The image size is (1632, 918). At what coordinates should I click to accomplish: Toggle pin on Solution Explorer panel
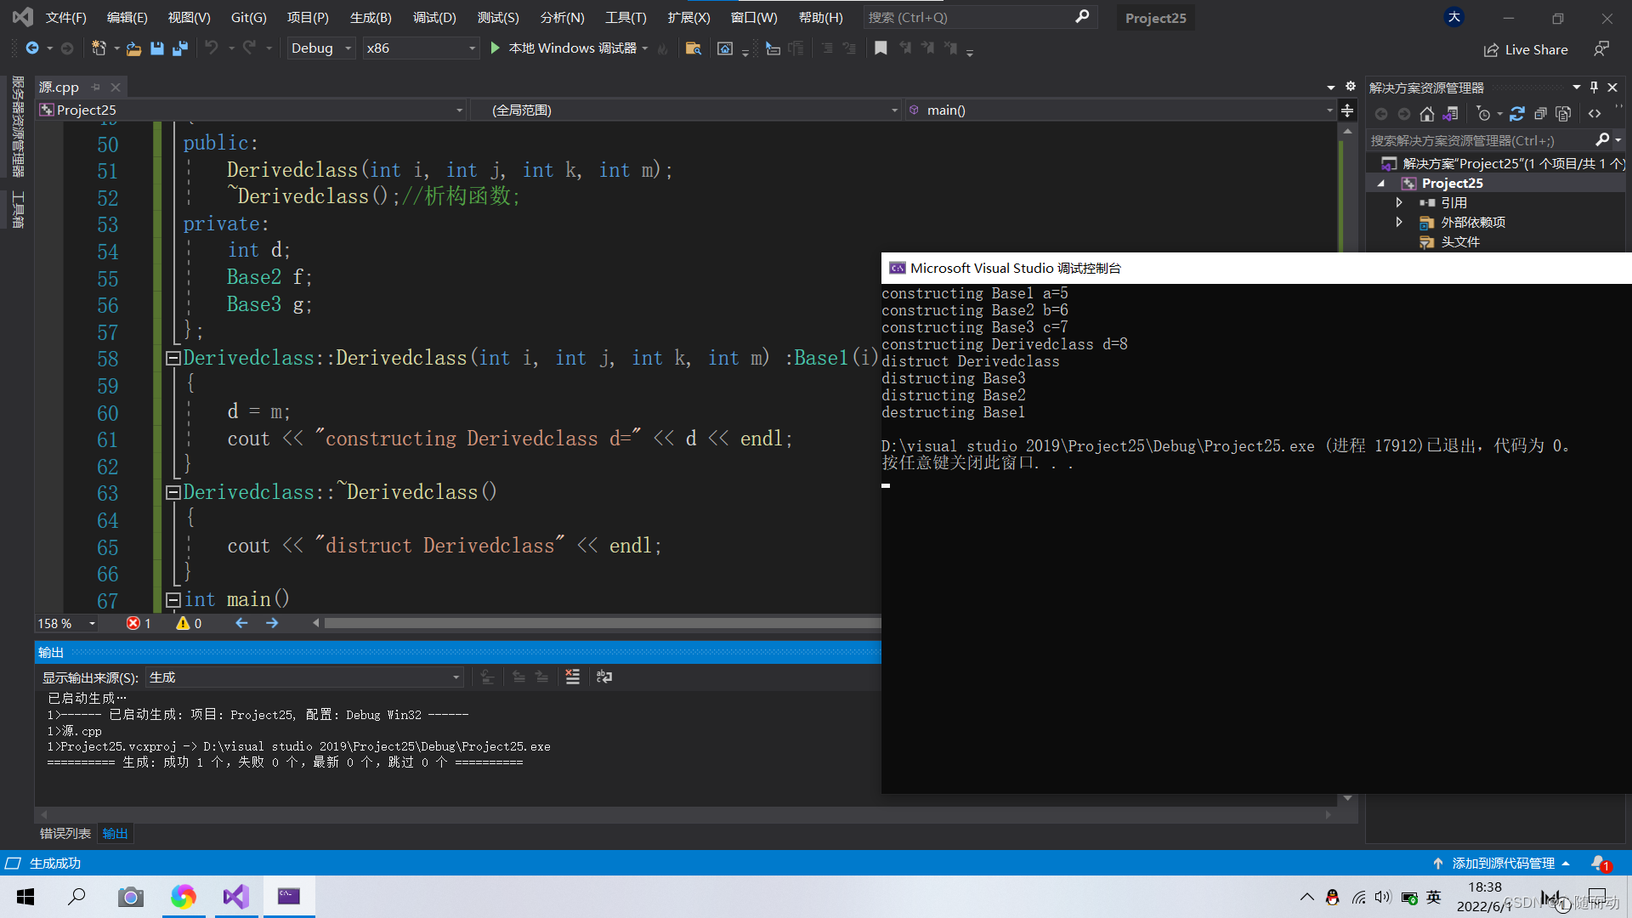[1594, 87]
